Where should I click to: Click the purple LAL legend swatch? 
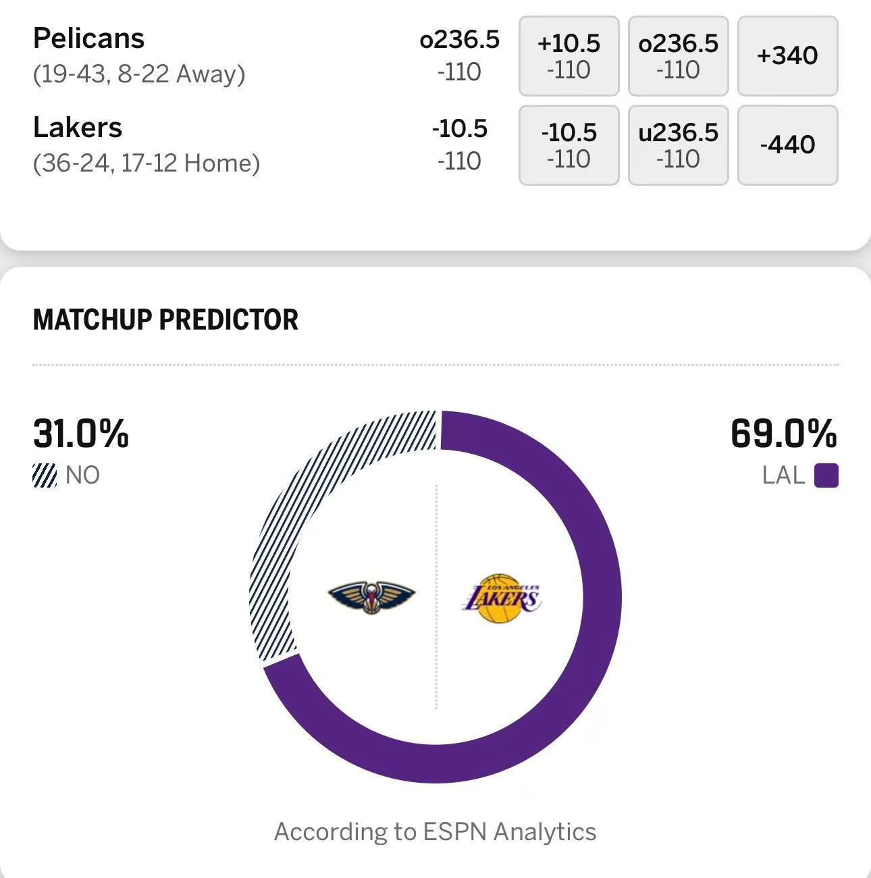click(x=826, y=475)
